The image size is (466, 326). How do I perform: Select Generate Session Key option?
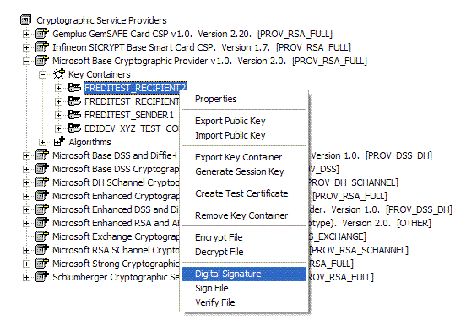coord(239,171)
